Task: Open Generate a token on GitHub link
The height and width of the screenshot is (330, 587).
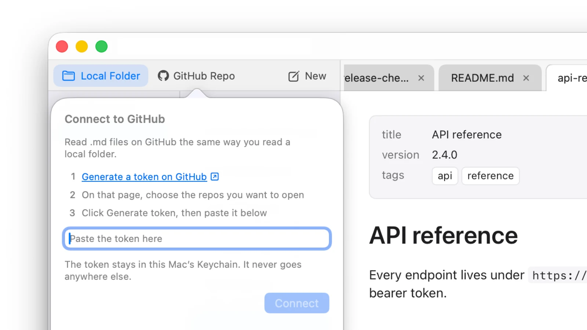Action: pos(144,177)
